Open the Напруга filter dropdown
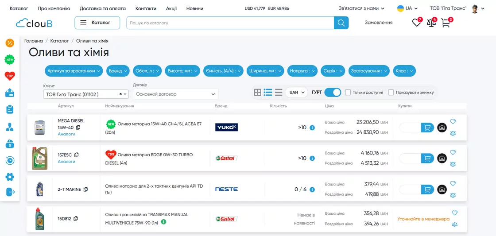The width and height of the screenshot is (496, 236). [302, 71]
